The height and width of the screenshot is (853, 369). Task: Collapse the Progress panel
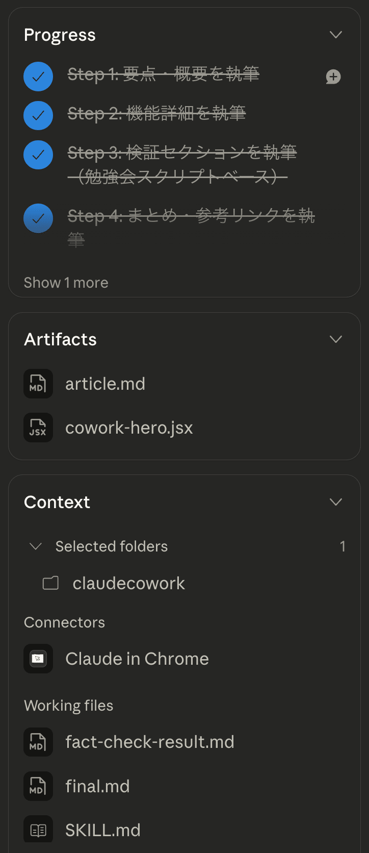[x=335, y=35]
